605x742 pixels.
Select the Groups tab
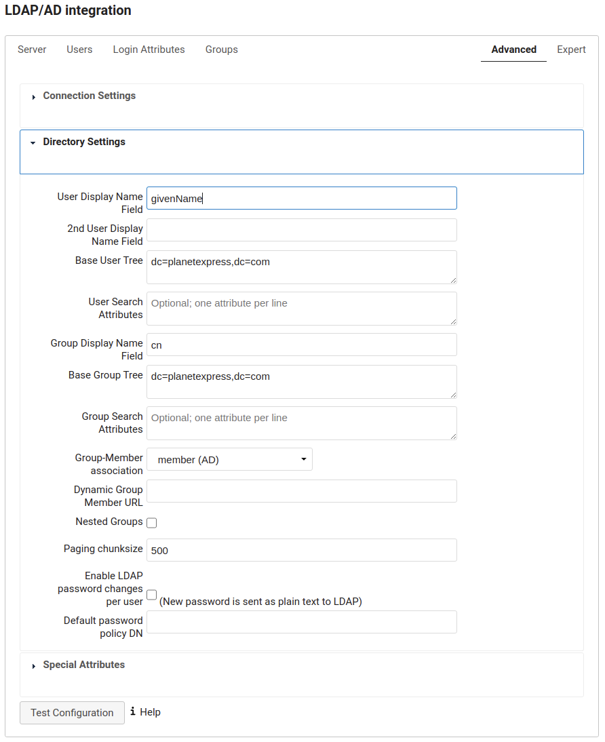(x=221, y=50)
